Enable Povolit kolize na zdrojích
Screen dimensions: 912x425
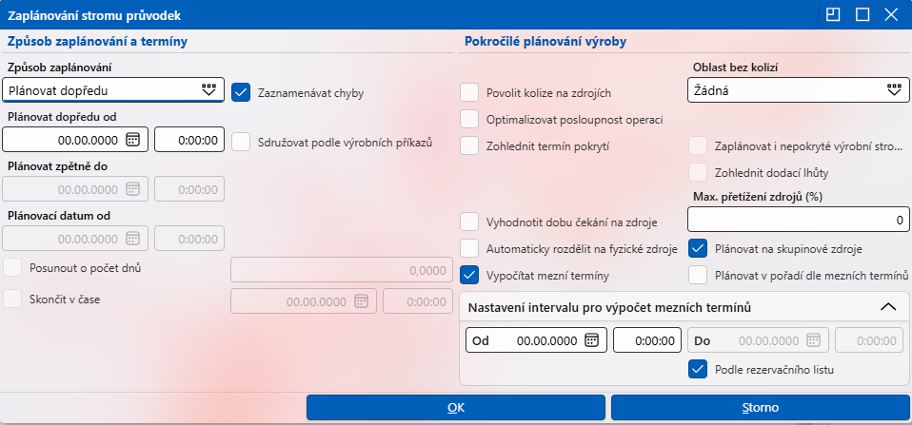click(468, 93)
